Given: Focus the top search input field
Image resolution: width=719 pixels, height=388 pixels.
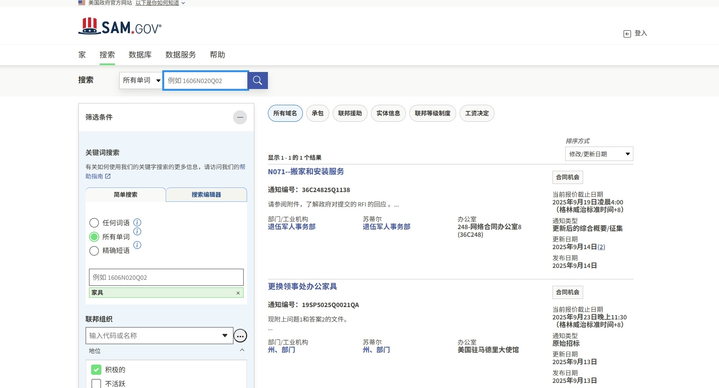Looking at the screenshot, I should 205,80.
